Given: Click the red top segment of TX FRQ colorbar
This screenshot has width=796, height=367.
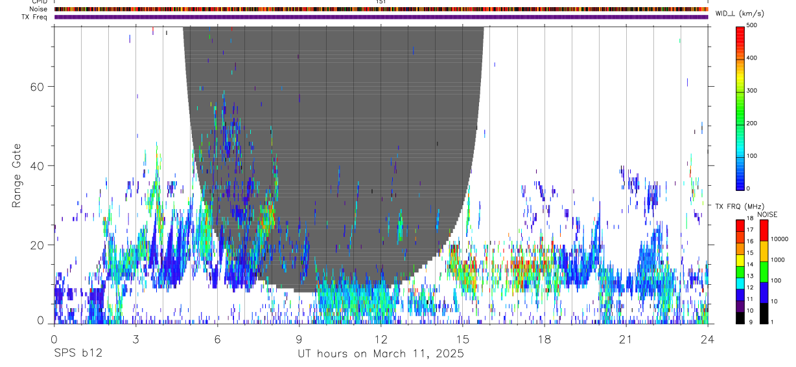Looking at the screenshot, I should tap(740, 225).
